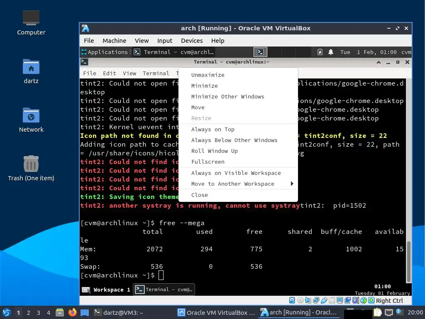Click the mouse integration indicator icon
Image resolution: width=425 pixels, height=319 pixels.
pyautogui.click(x=364, y=300)
